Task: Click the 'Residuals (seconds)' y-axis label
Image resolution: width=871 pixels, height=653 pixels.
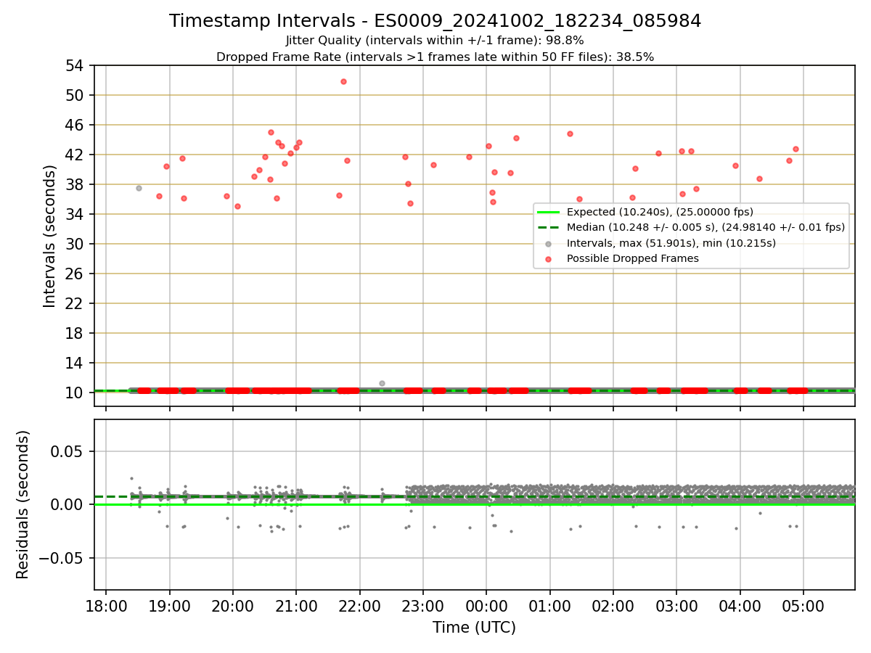Action: coord(23,504)
